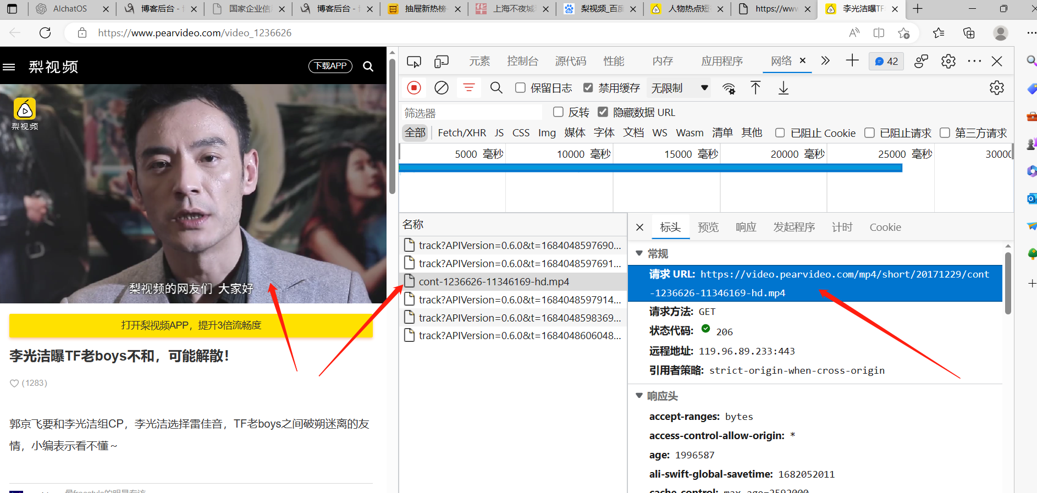Image resolution: width=1037 pixels, height=493 pixels.
Task: Open the throttling dropdown
Action: (x=680, y=88)
